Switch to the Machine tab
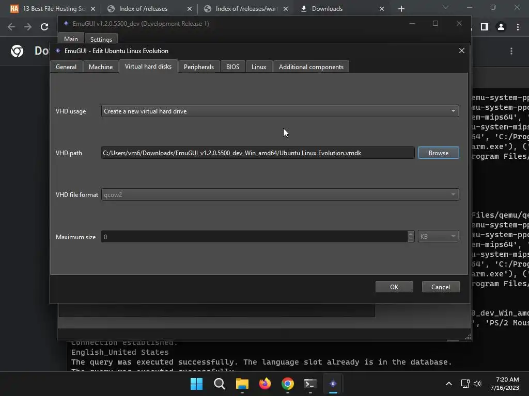Viewport: 529px width, 396px height. [x=101, y=67]
